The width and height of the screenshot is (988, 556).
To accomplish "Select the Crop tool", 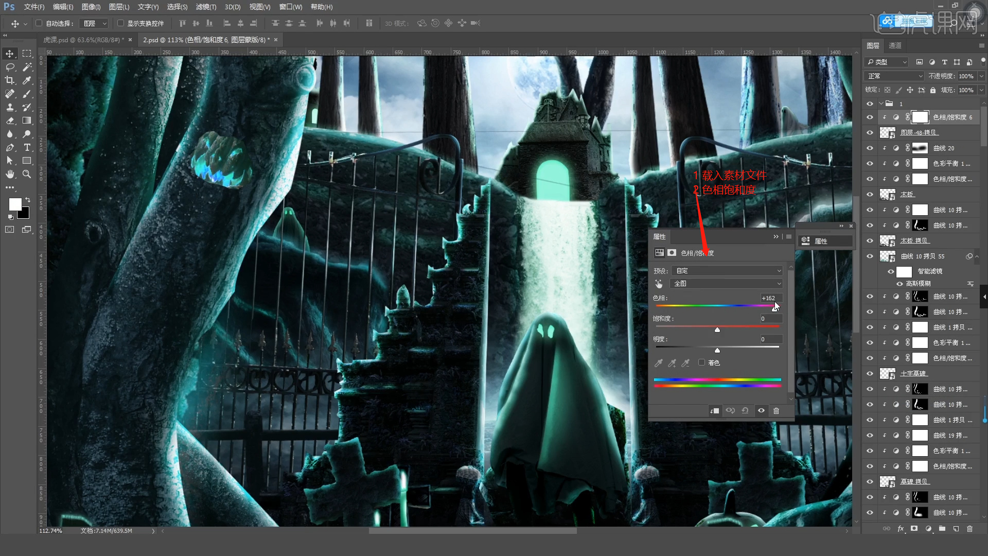I will coord(9,80).
